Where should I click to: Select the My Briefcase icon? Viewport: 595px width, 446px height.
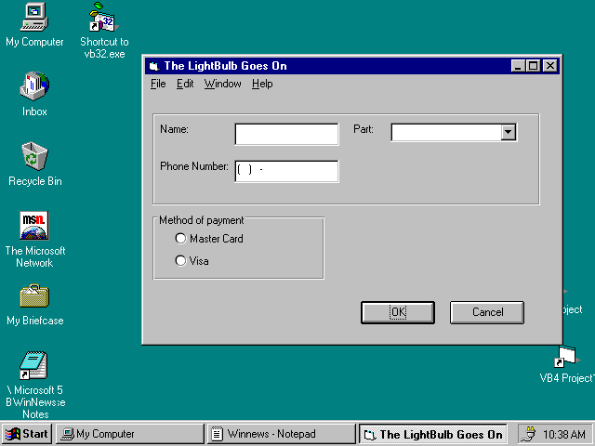(34, 297)
